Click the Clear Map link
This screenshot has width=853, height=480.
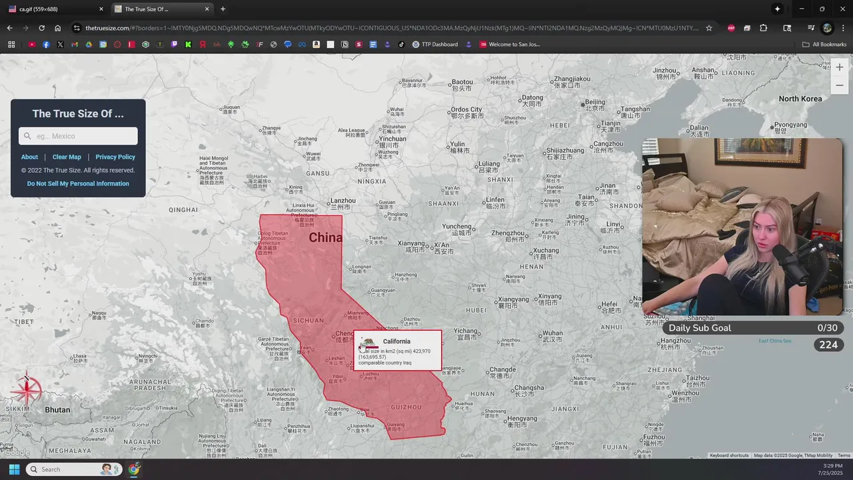tap(67, 157)
